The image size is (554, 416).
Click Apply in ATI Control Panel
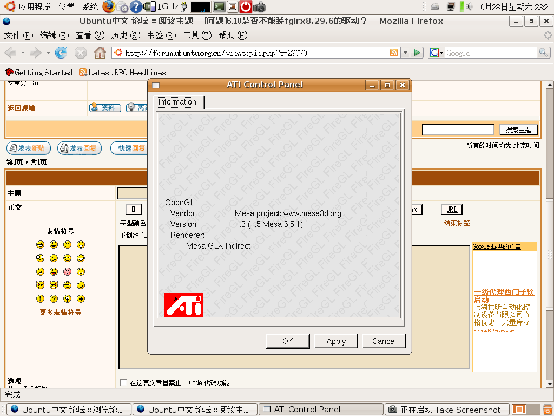tap(336, 341)
